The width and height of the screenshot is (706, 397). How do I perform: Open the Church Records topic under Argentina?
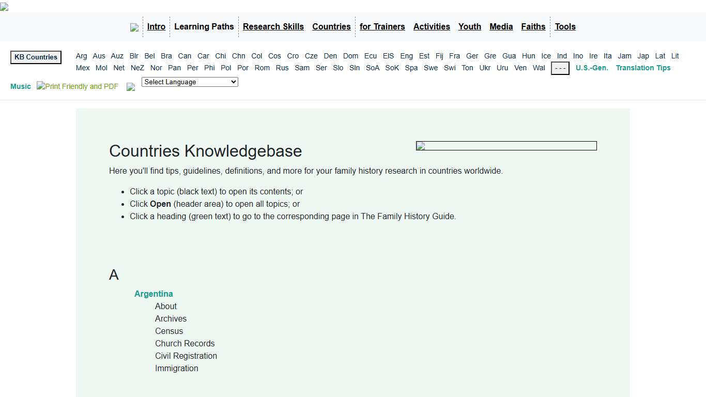(x=185, y=343)
